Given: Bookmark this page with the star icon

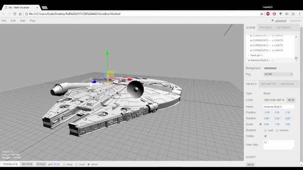Looking at the screenshot, I should [x=262, y=14].
